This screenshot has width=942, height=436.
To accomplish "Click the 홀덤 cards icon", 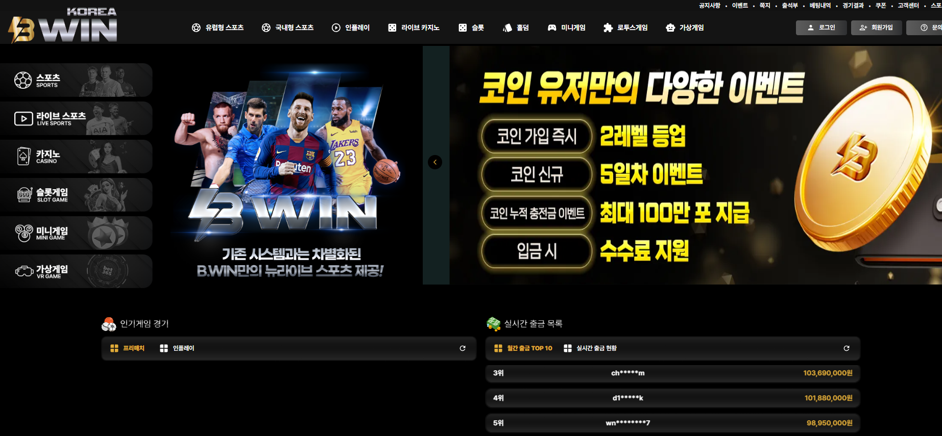I will click(508, 28).
